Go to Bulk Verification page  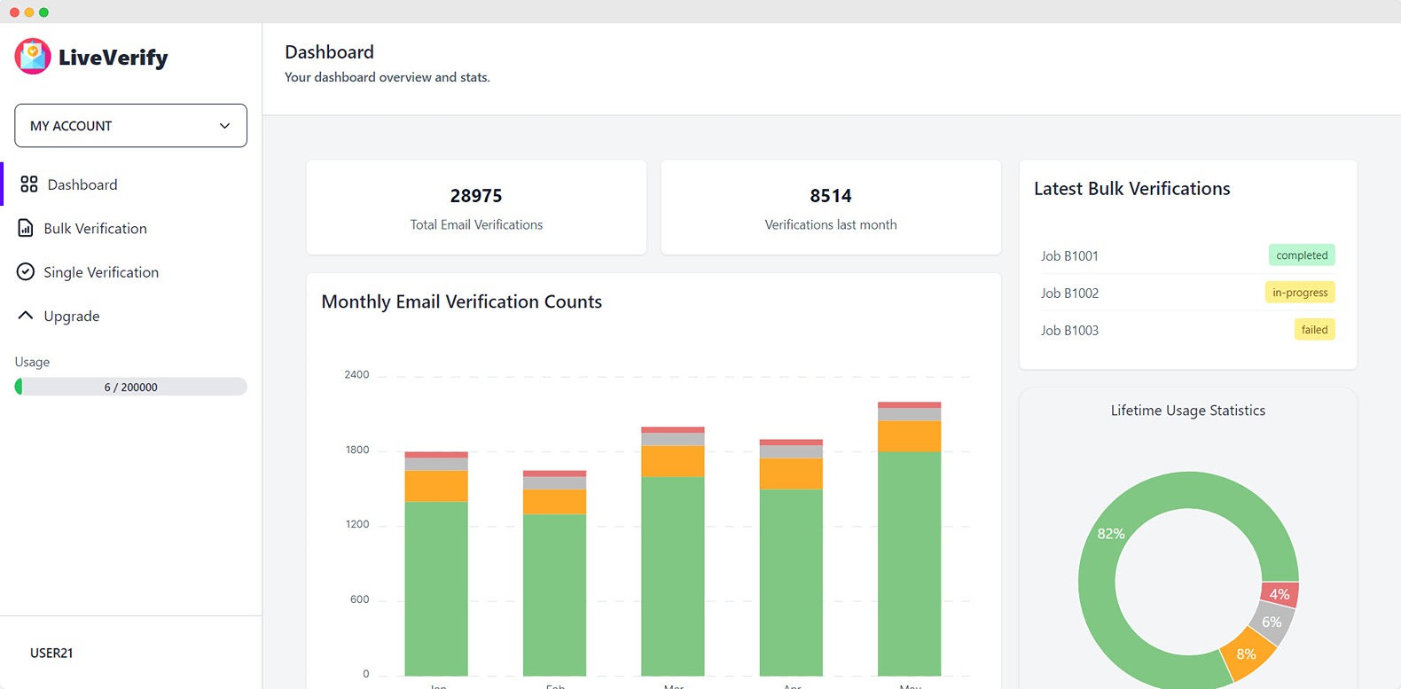[x=95, y=229]
